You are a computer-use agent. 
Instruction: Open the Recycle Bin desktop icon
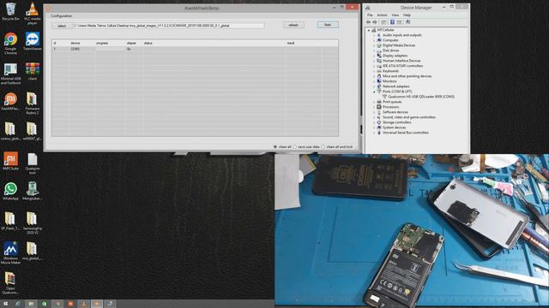(x=10, y=11)
